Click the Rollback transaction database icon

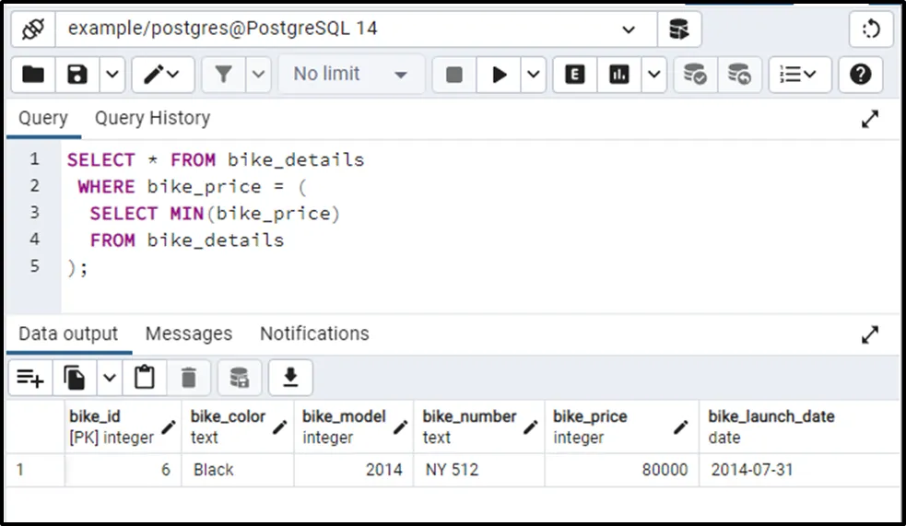[739, 75]
